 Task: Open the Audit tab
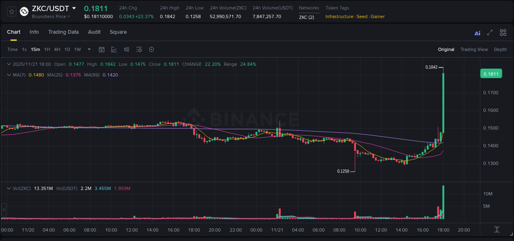pyautogui.click(x=94, y=32)
